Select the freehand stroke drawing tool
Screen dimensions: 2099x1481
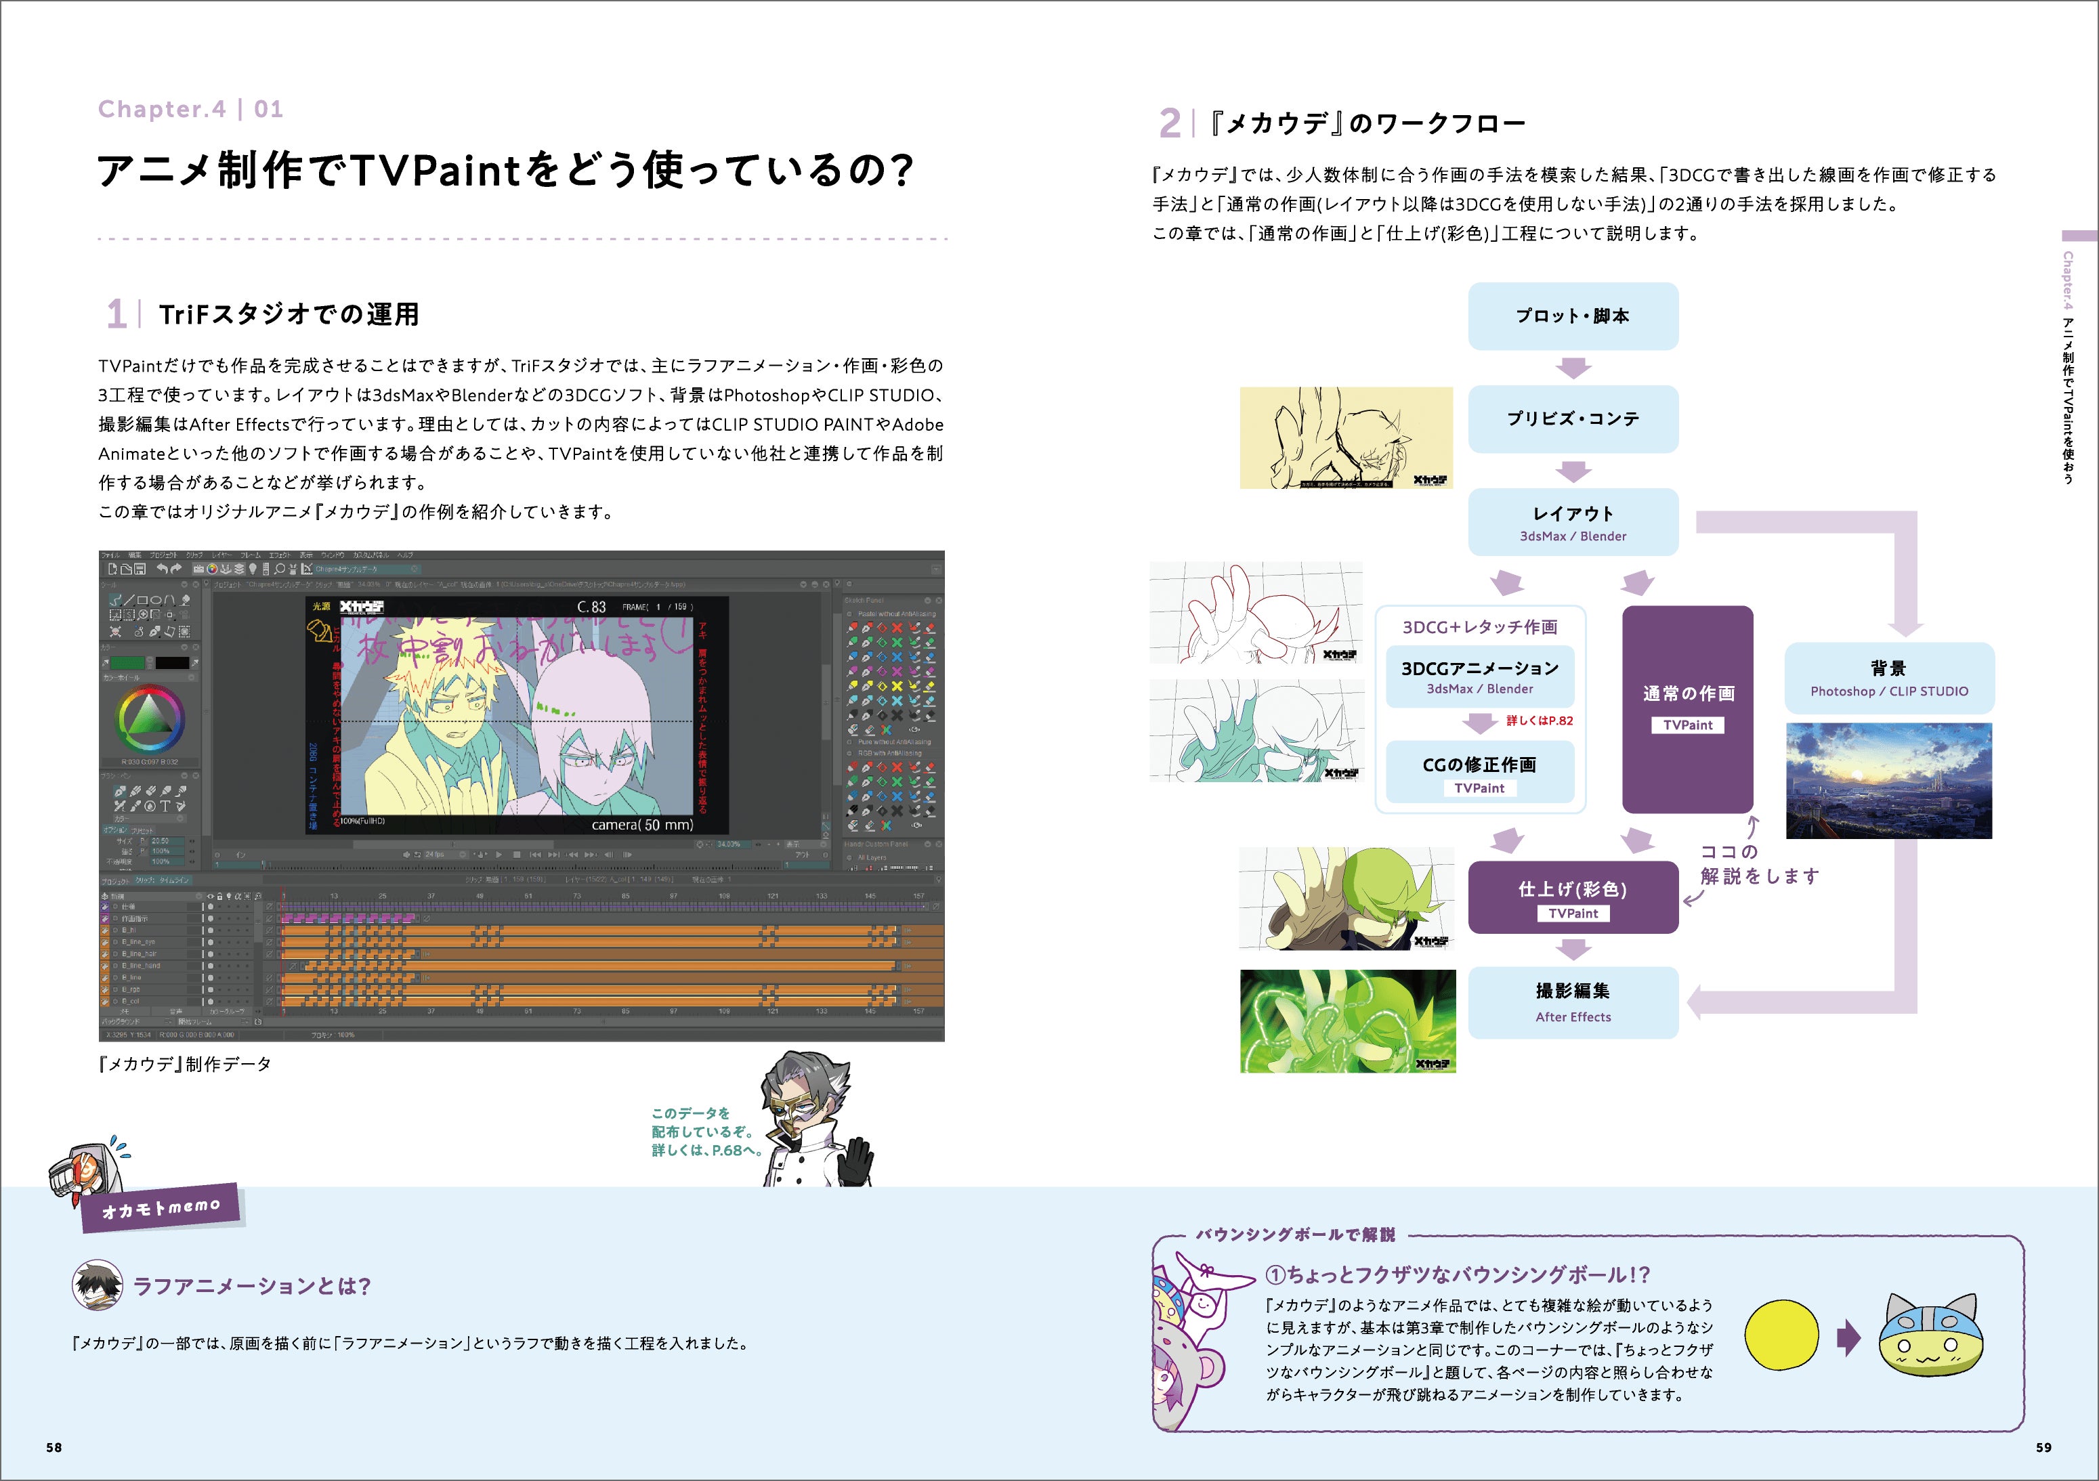115,601
